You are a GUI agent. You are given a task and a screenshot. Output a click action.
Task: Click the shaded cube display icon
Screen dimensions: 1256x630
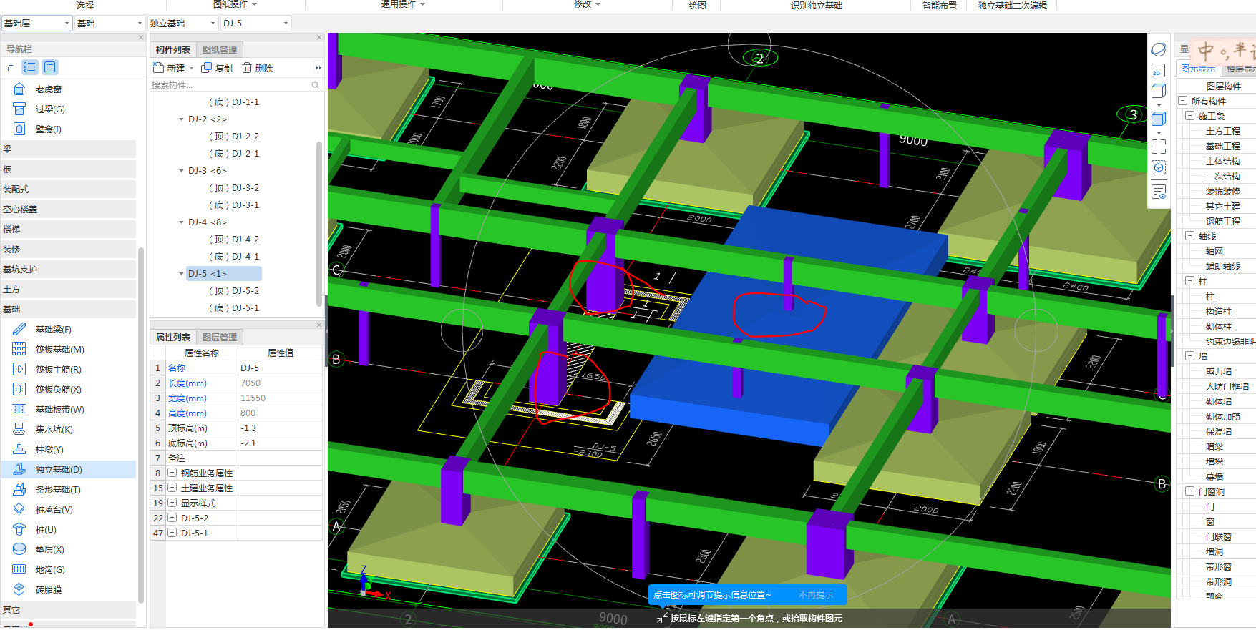click(1159, 119)
